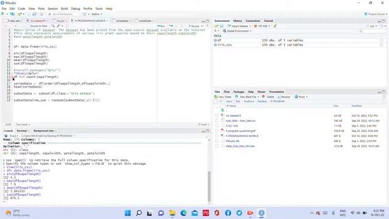Open the Code menu
This screenshot has width=389, height=219.
point(21,9)
